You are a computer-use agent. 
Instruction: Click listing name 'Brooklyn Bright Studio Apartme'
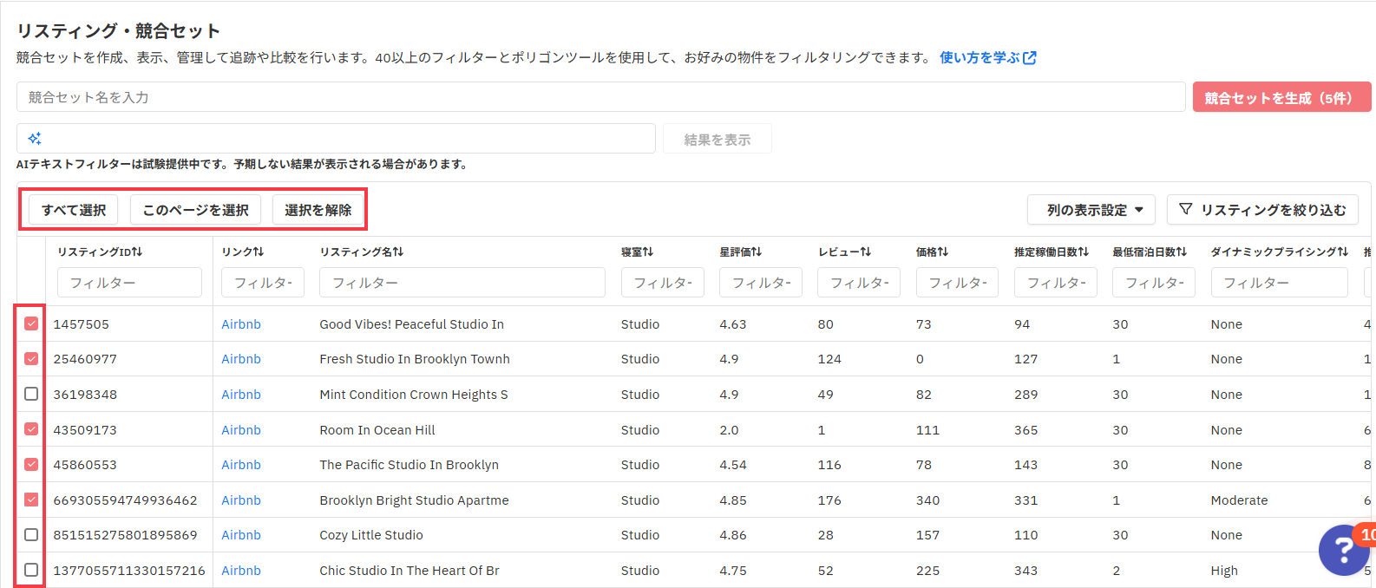414,500
